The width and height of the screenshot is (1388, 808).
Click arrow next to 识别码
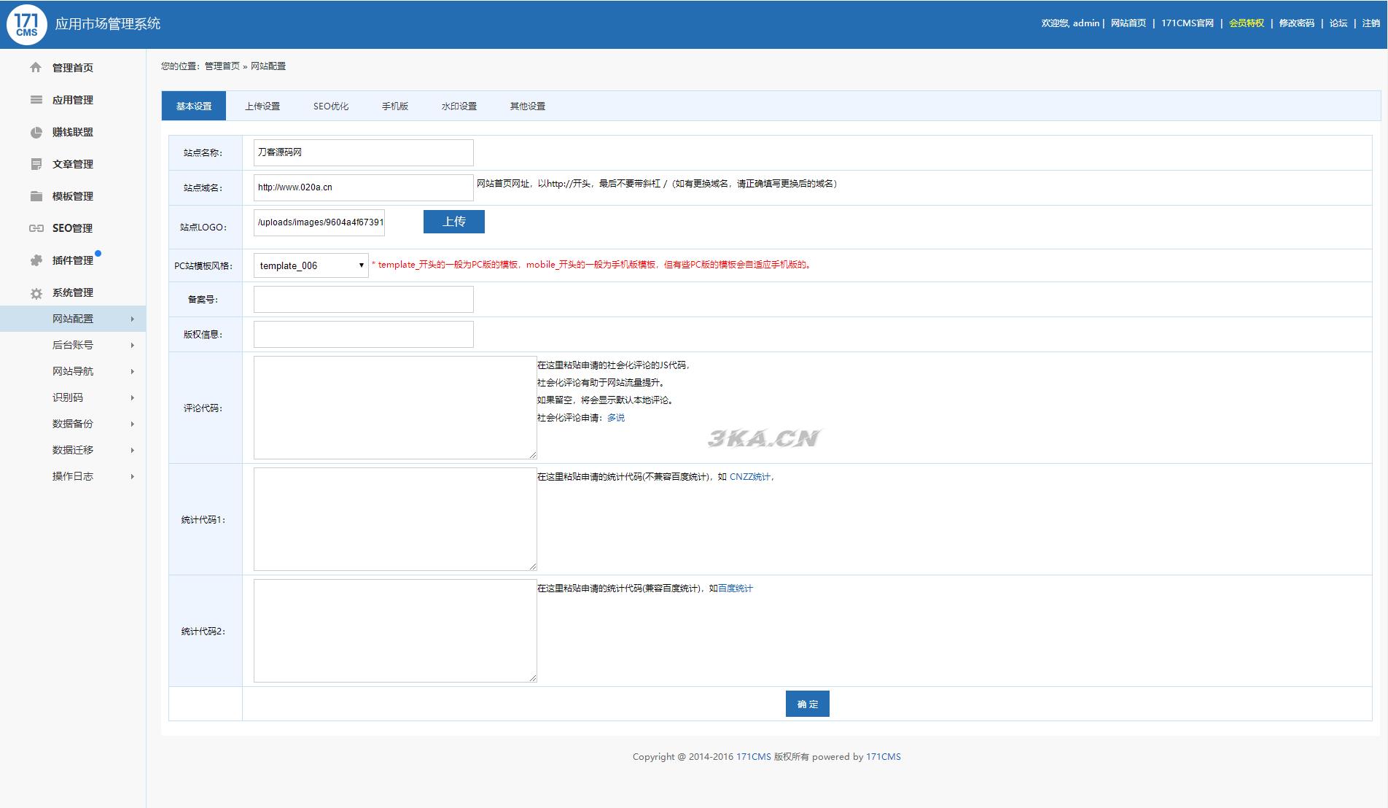pyautogui.click(x=132, y=397)
